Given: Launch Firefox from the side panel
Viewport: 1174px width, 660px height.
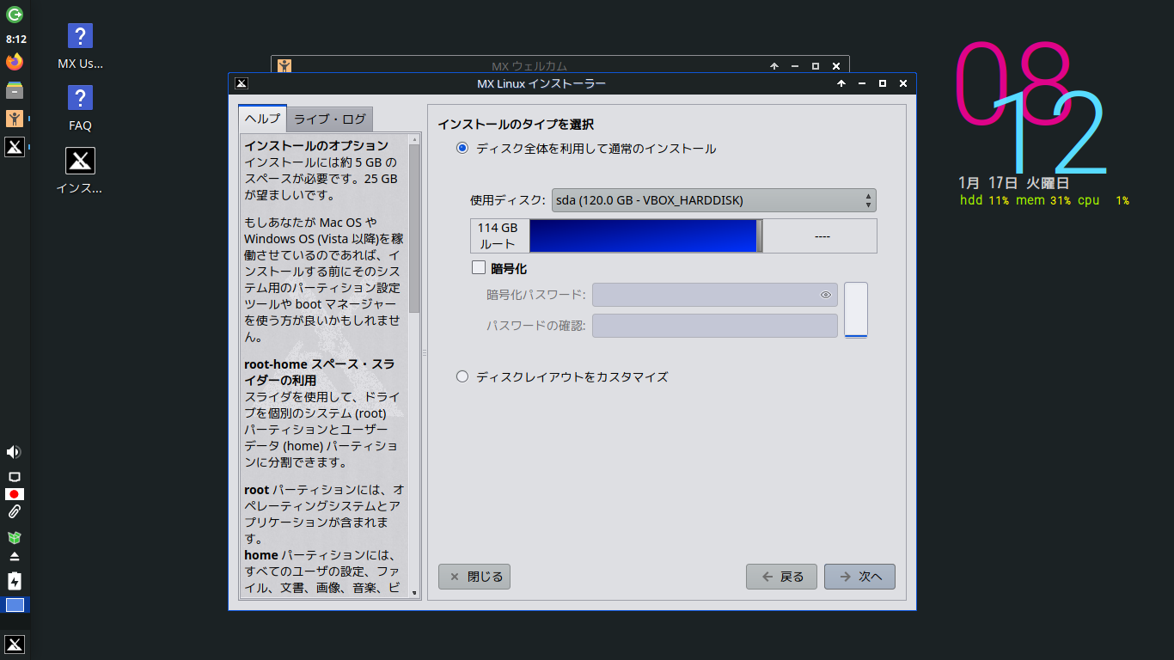Looking at the screenshot, I should coord(15,62).
